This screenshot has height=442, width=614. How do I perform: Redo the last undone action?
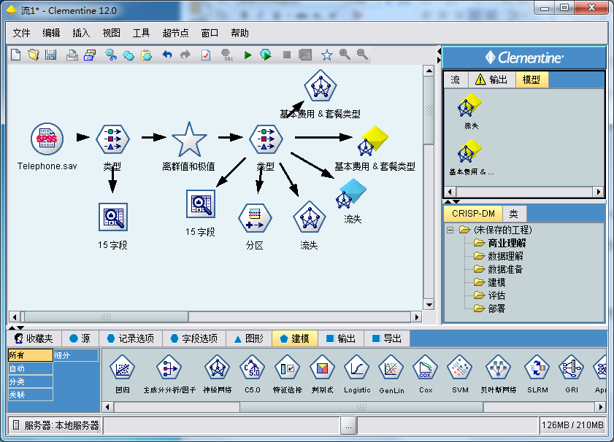click(185, 55)
